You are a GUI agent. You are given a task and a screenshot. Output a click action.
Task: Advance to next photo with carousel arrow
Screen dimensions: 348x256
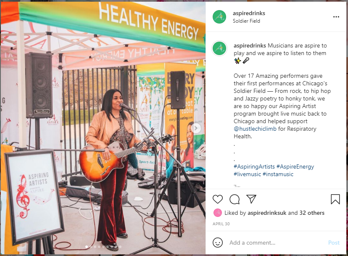tap(196, 128)
